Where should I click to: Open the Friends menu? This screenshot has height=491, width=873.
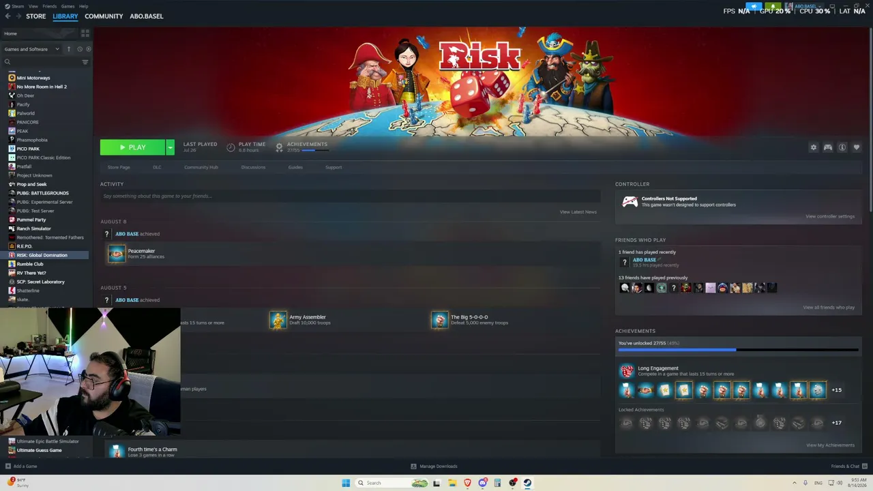50,6
